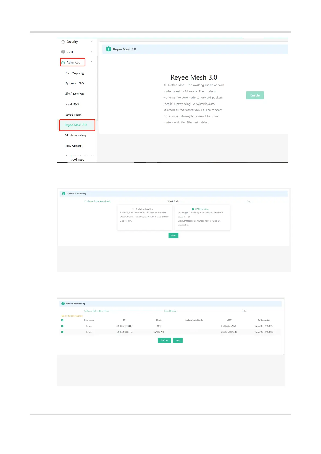This screenshot has height=454, width=321.
Task: Expand the VPN menu chevron
Action: click(91, 52)
